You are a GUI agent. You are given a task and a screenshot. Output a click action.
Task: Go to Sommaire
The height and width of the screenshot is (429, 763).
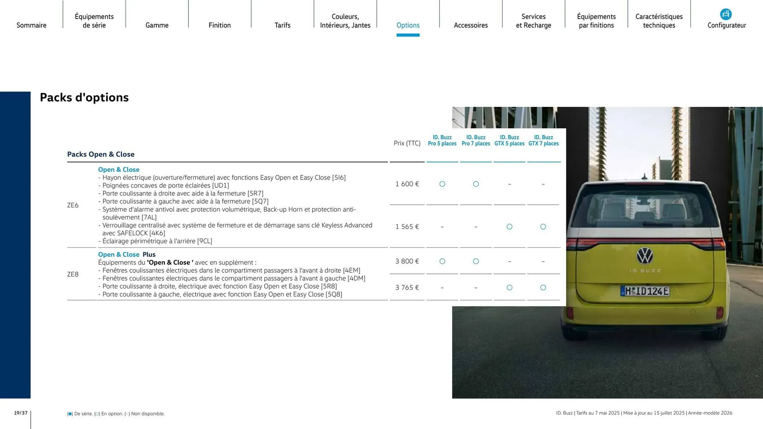[31, 25]
